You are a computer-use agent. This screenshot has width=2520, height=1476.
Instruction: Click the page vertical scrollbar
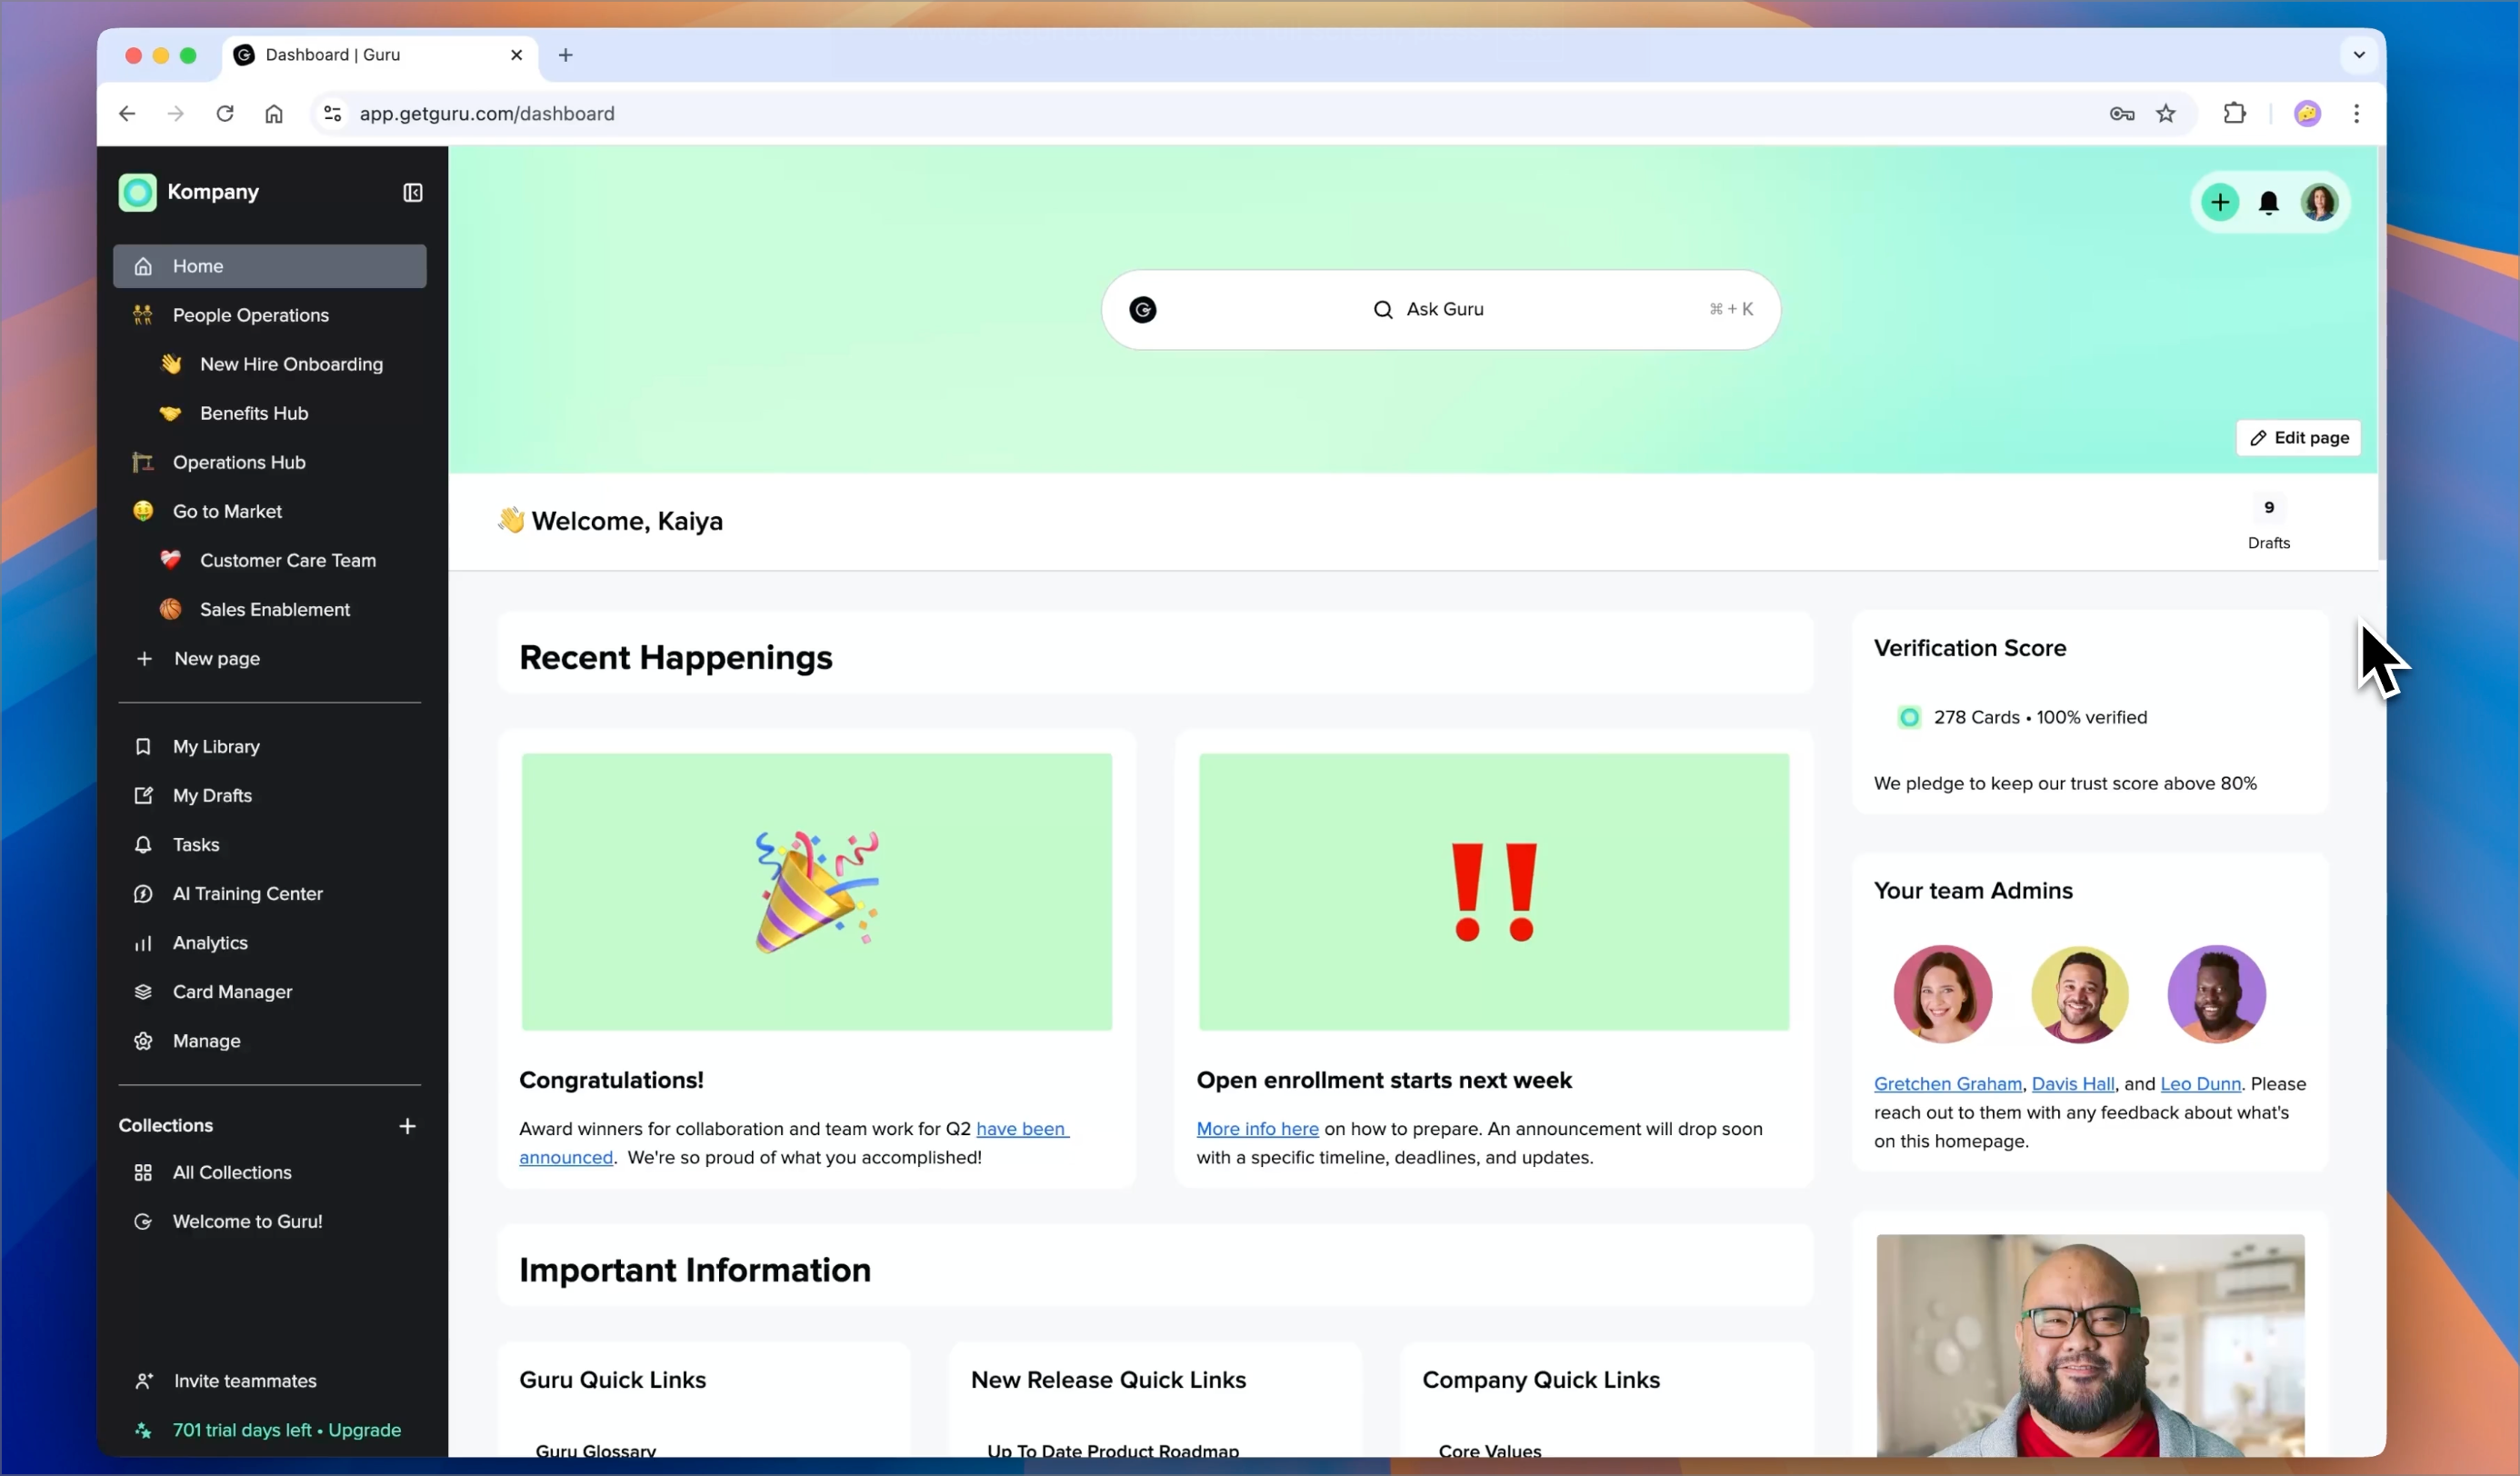coord(2381,355)
